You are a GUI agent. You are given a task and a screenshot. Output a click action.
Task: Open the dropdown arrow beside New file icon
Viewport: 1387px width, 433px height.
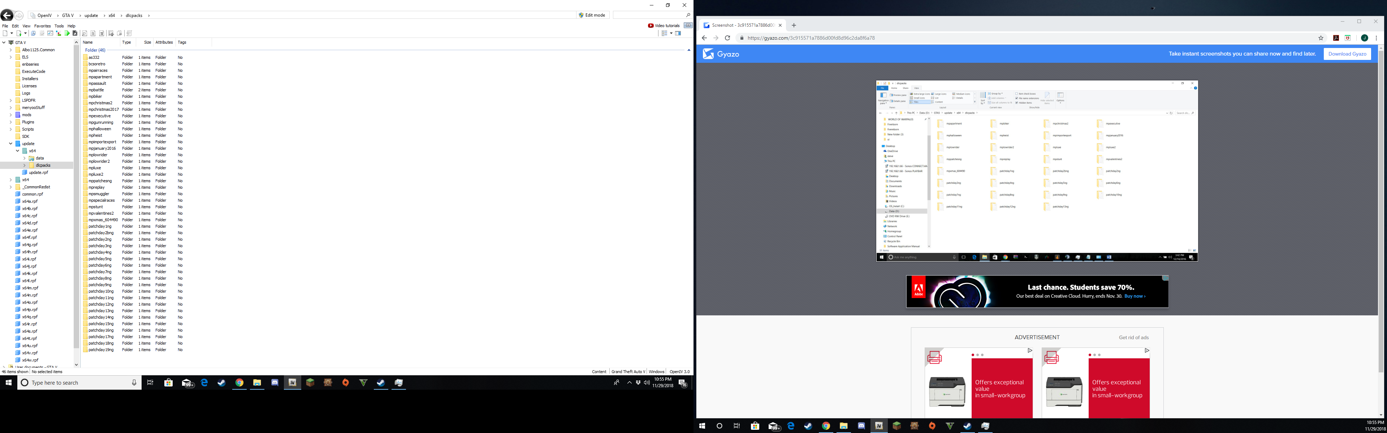pyautogui.click(x=12, y=33)
